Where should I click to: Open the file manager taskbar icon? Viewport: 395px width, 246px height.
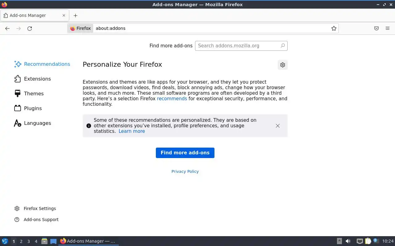pos(44,241)
